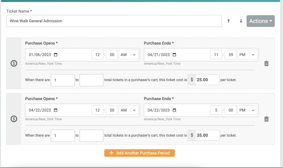Edit minutes 00 in second Purchase Opens
The image size is (283, 168).
point(112,110)
